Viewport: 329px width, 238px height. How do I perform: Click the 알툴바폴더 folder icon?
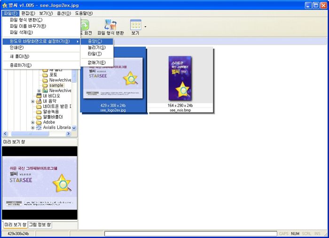pos(39,117)
